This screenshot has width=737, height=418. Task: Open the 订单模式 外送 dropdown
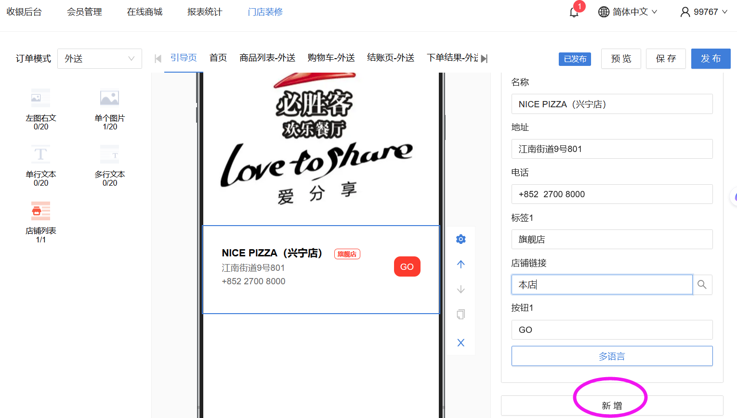(x=100, y=59)
